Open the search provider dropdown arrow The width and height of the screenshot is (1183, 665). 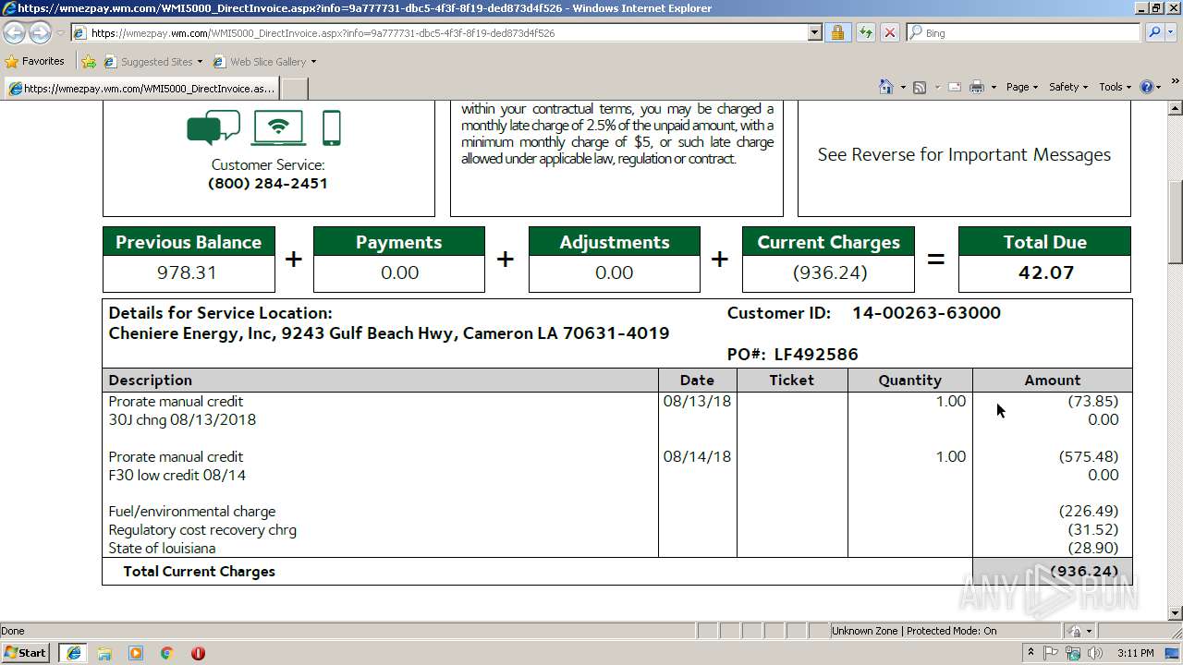pyautogui.click(x=1172, y=32)
